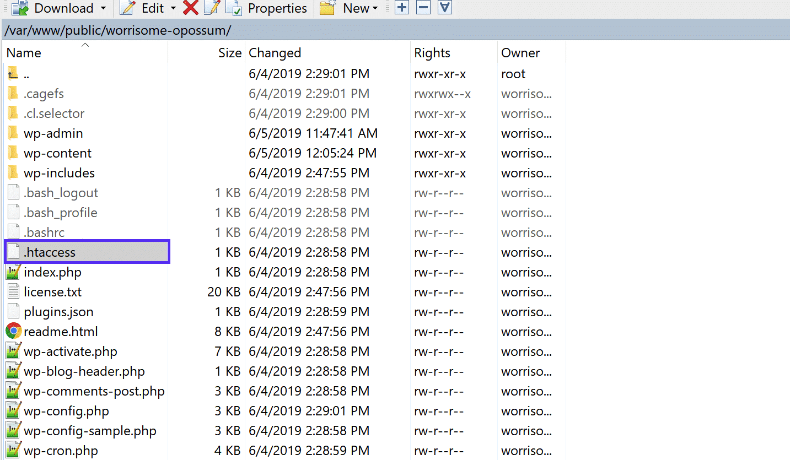Select the Rights column header
790x460 pixels.
pyautogui.click(x=432, y=52)
